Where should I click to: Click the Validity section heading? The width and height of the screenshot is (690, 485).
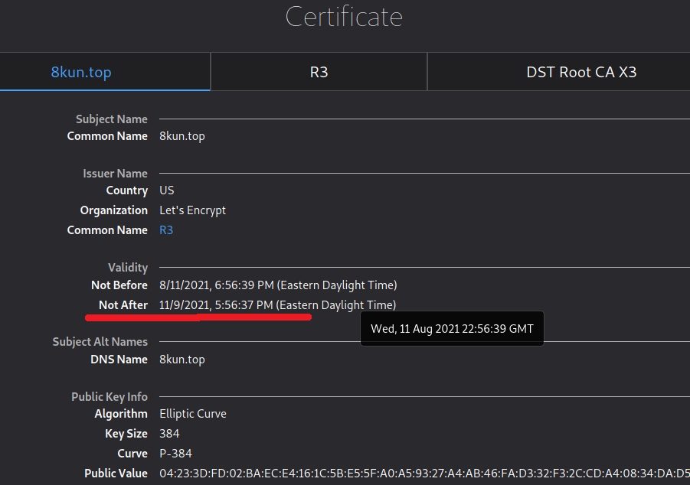tap(128, 268)
